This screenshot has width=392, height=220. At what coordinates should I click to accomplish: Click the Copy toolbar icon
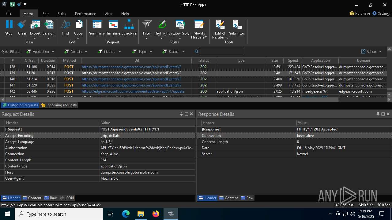click(x=78, y=24)
